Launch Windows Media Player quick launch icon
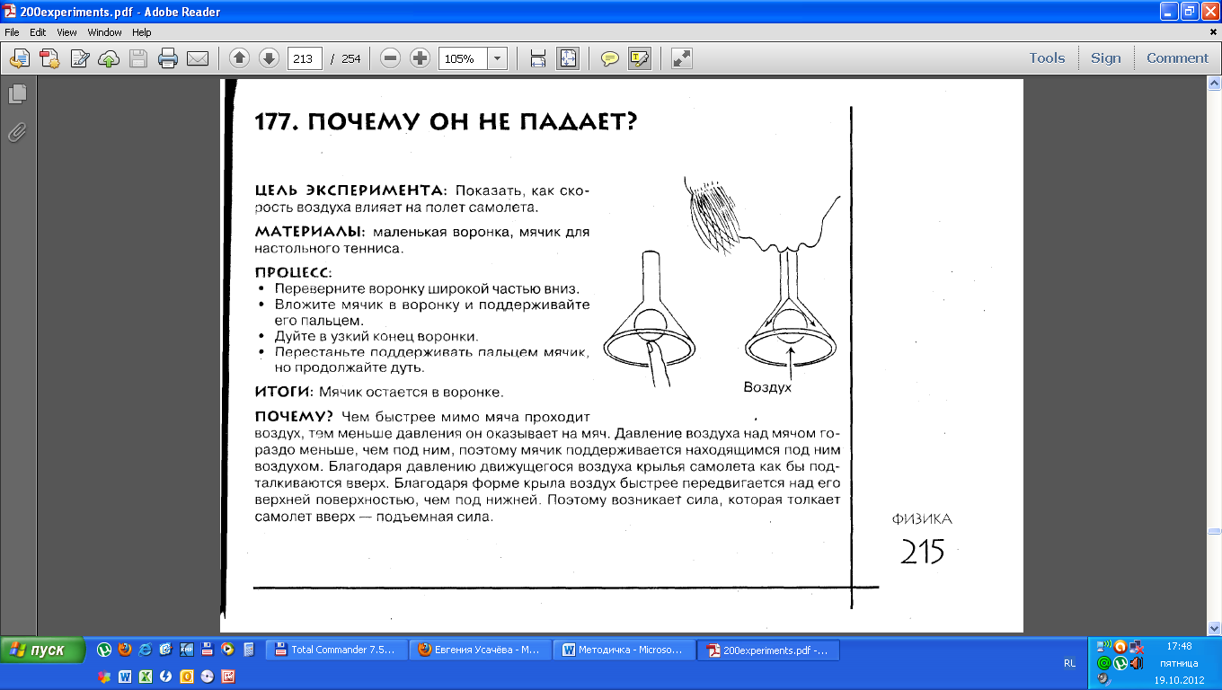The height and width of the screenshot is (690, 1222). point(228,650)
